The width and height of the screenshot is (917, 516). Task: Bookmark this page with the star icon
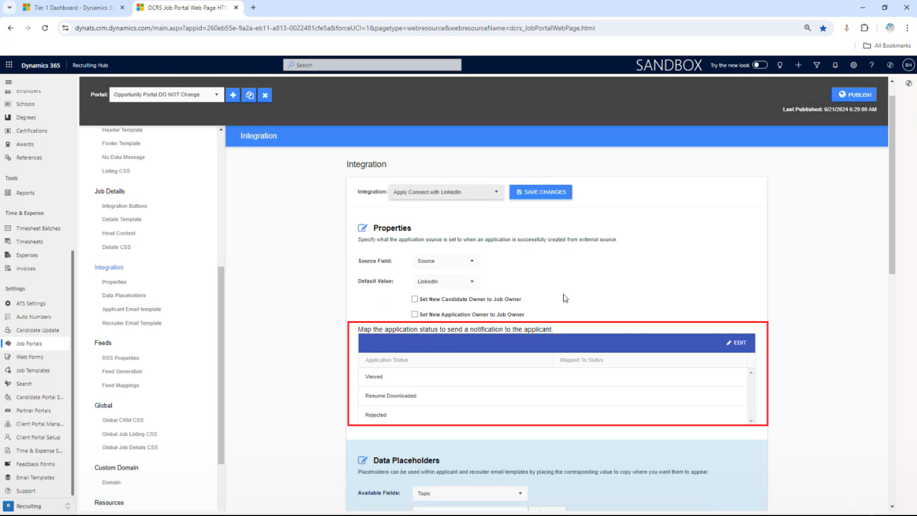[x=823, y=28]
